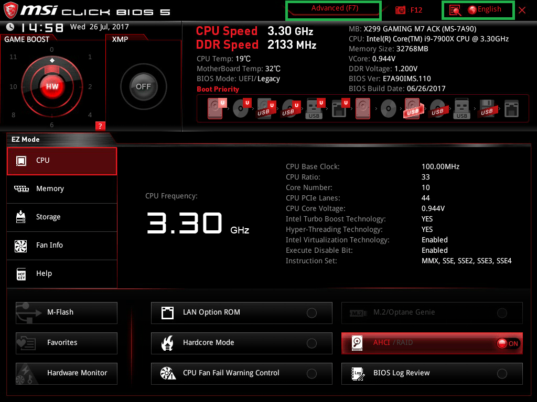This screenshot has height=402, width=537.
Task: Select the UEFI USB key boot icon
Action: (x=315, y=109)
